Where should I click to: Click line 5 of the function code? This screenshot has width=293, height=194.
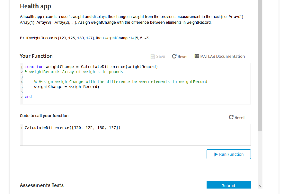coord(67,87)
